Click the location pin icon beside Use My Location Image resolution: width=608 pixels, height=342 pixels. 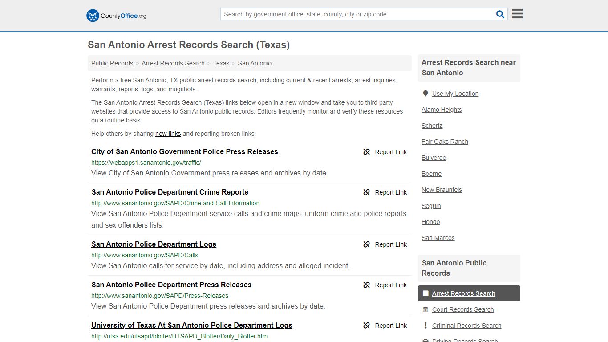(x=426, y=93)
